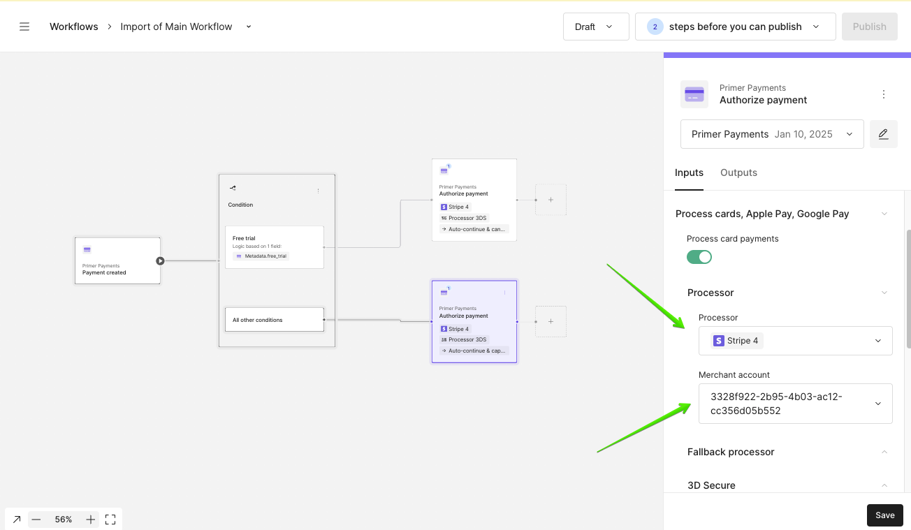Add step after Free trial branch's Authorize payment

click(x=551, y=200)
